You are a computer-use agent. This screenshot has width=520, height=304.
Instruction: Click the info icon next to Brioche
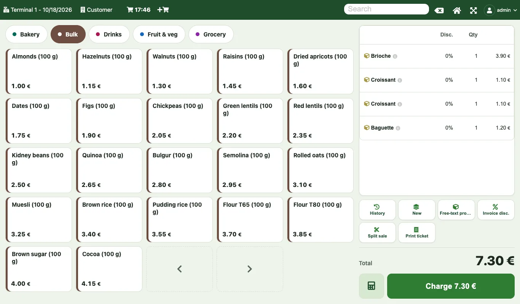(x=395, y=56)
